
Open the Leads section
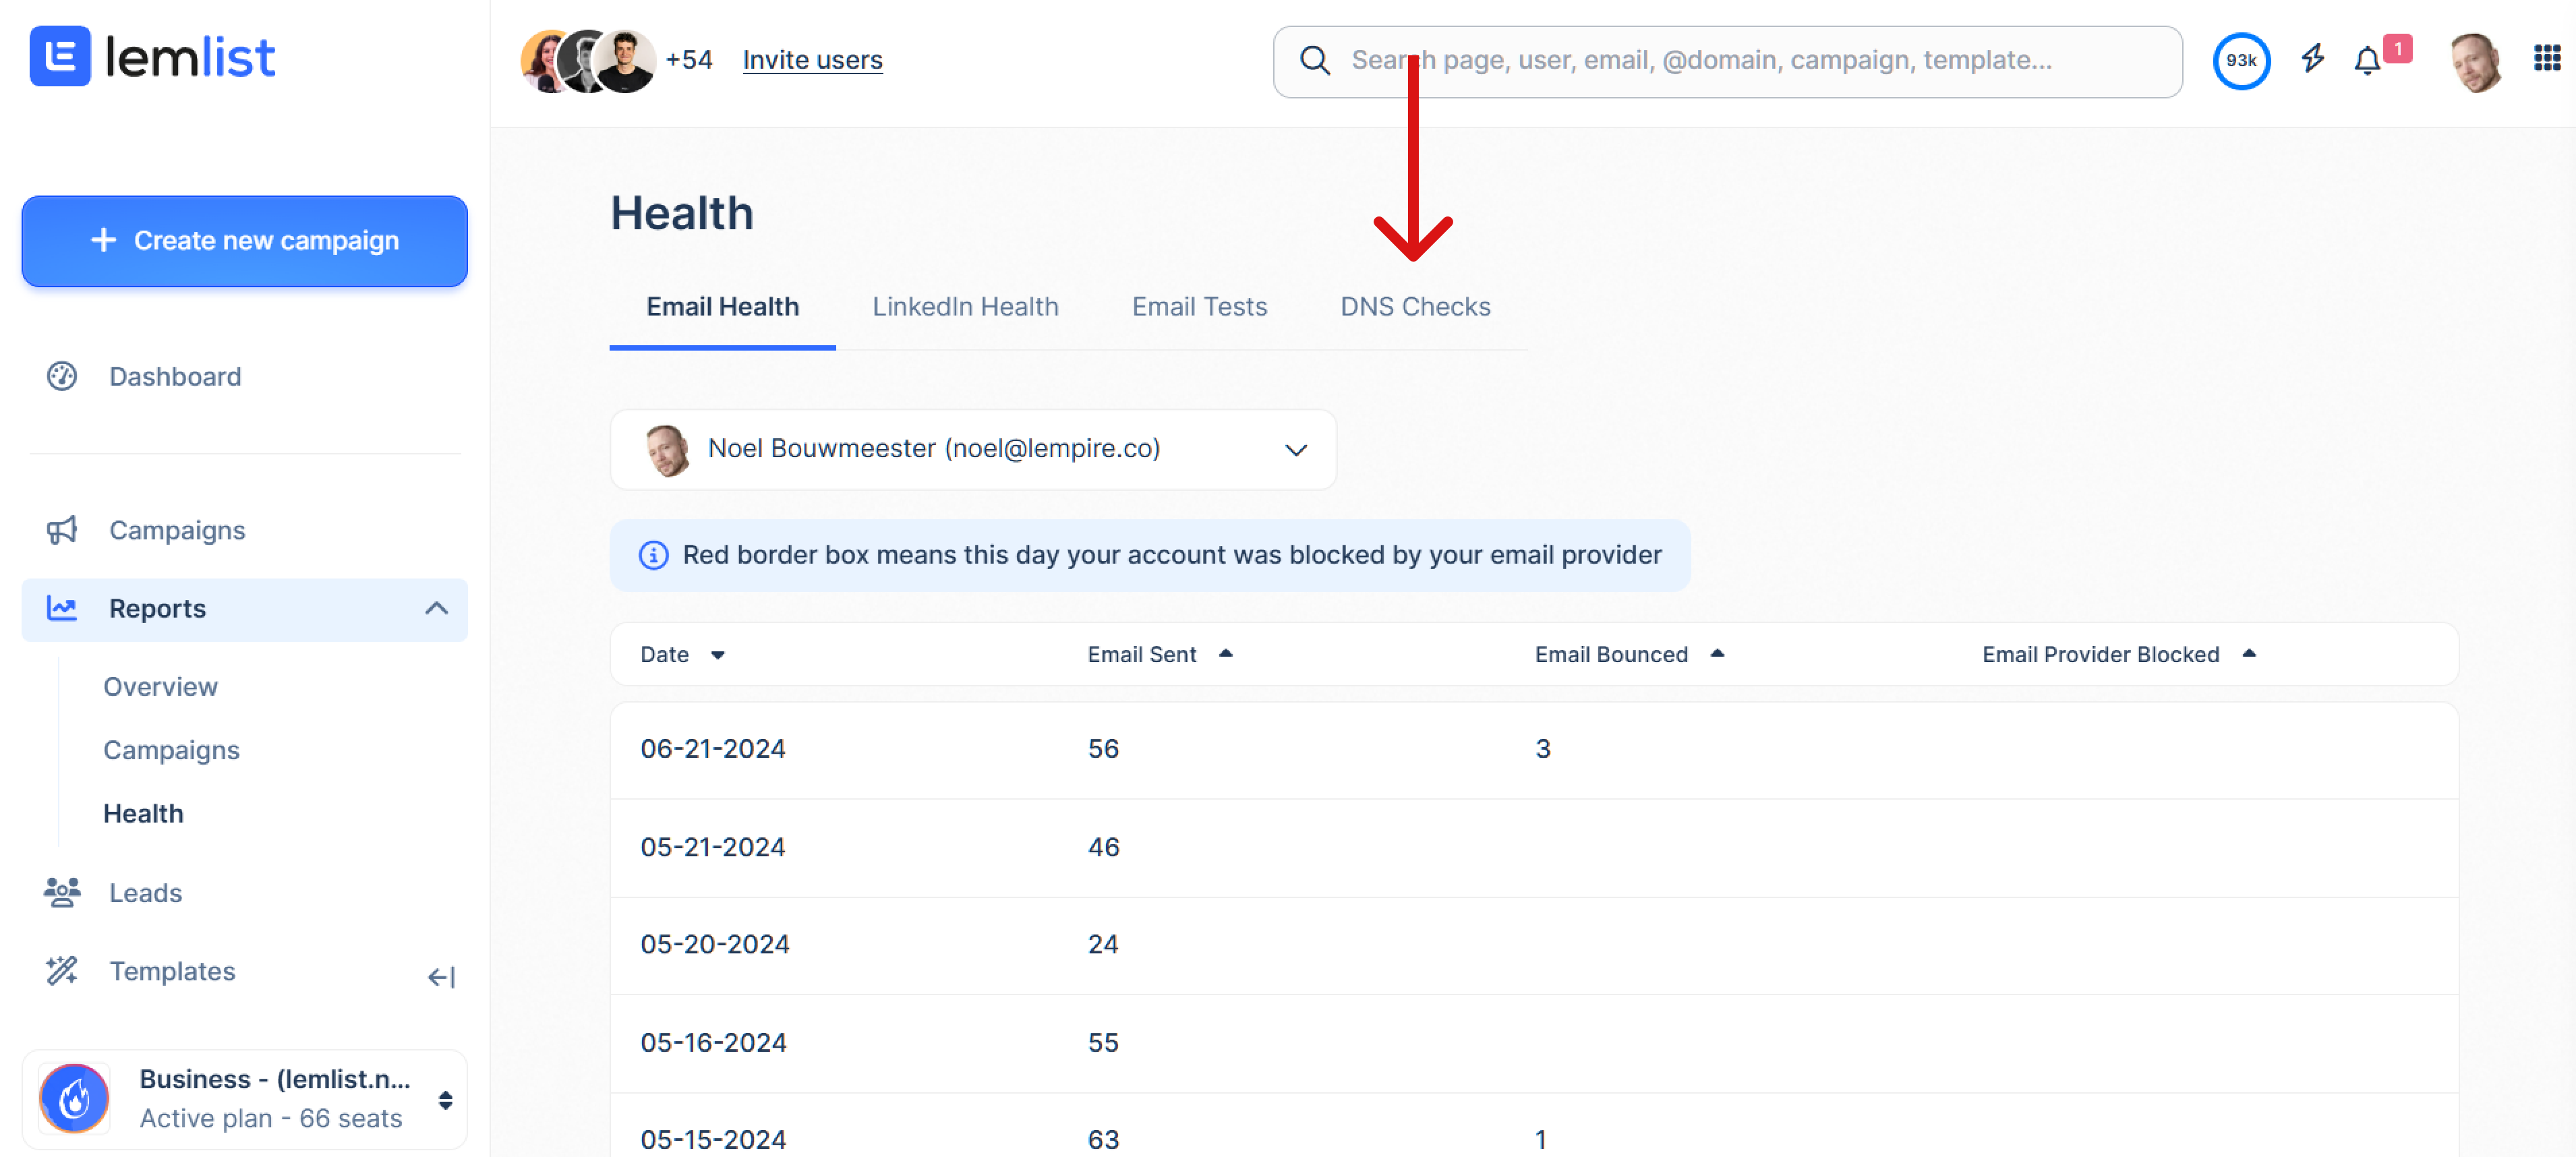145,892
